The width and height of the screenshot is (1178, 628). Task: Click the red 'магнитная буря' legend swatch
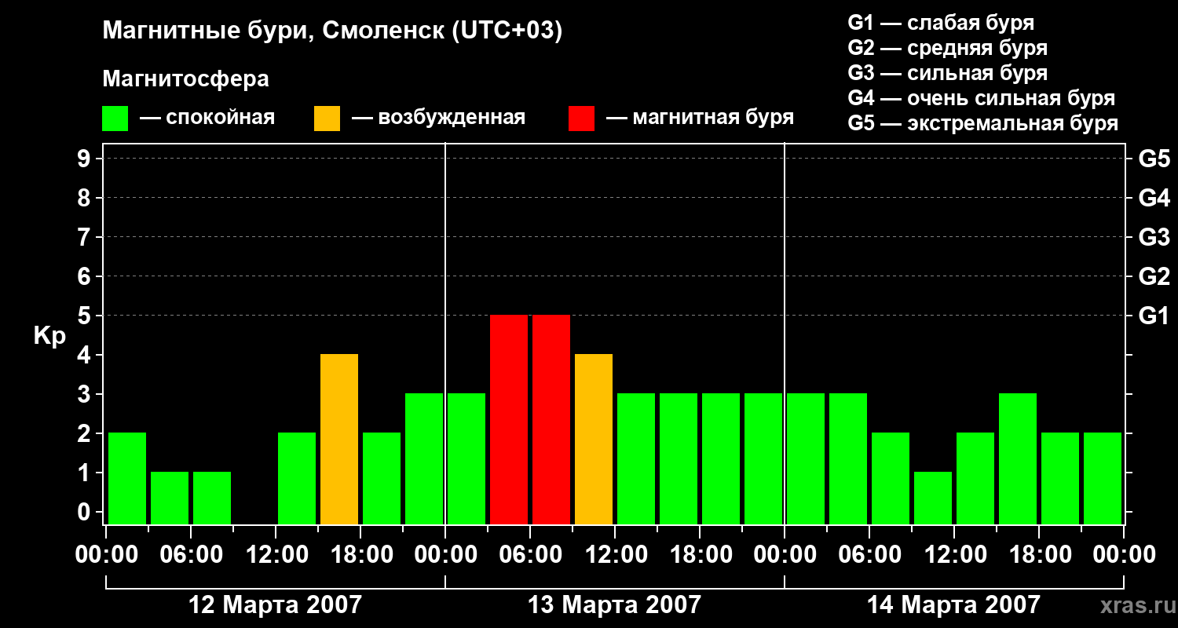point(581,119)
